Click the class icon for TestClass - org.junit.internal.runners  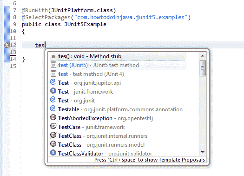tap(53, 135)
